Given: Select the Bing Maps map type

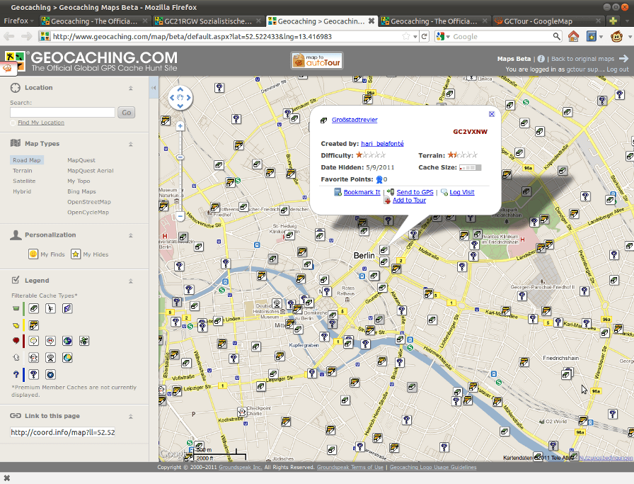Looking at the screenshot, I should click(81, 191).
